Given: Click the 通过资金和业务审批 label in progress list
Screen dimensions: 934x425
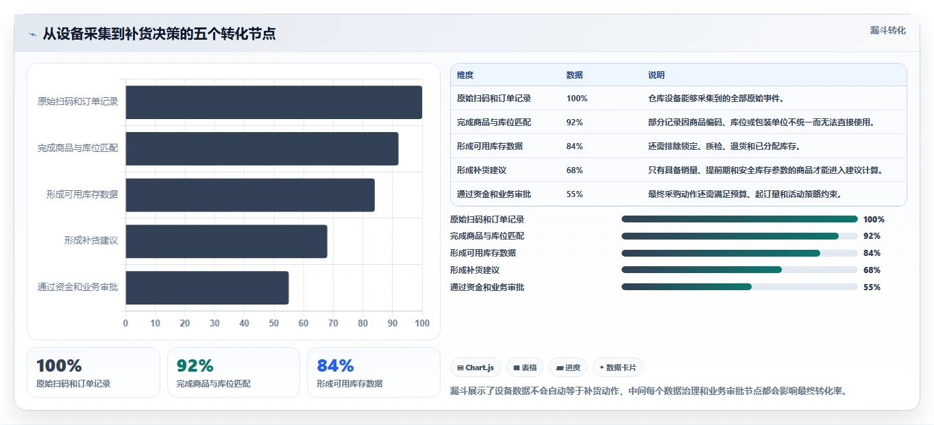Looking at the screenshot, I should coord(487,287).
